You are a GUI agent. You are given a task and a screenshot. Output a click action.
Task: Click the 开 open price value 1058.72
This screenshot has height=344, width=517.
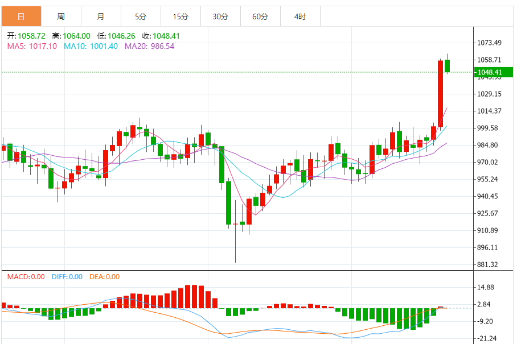(31, 36)
